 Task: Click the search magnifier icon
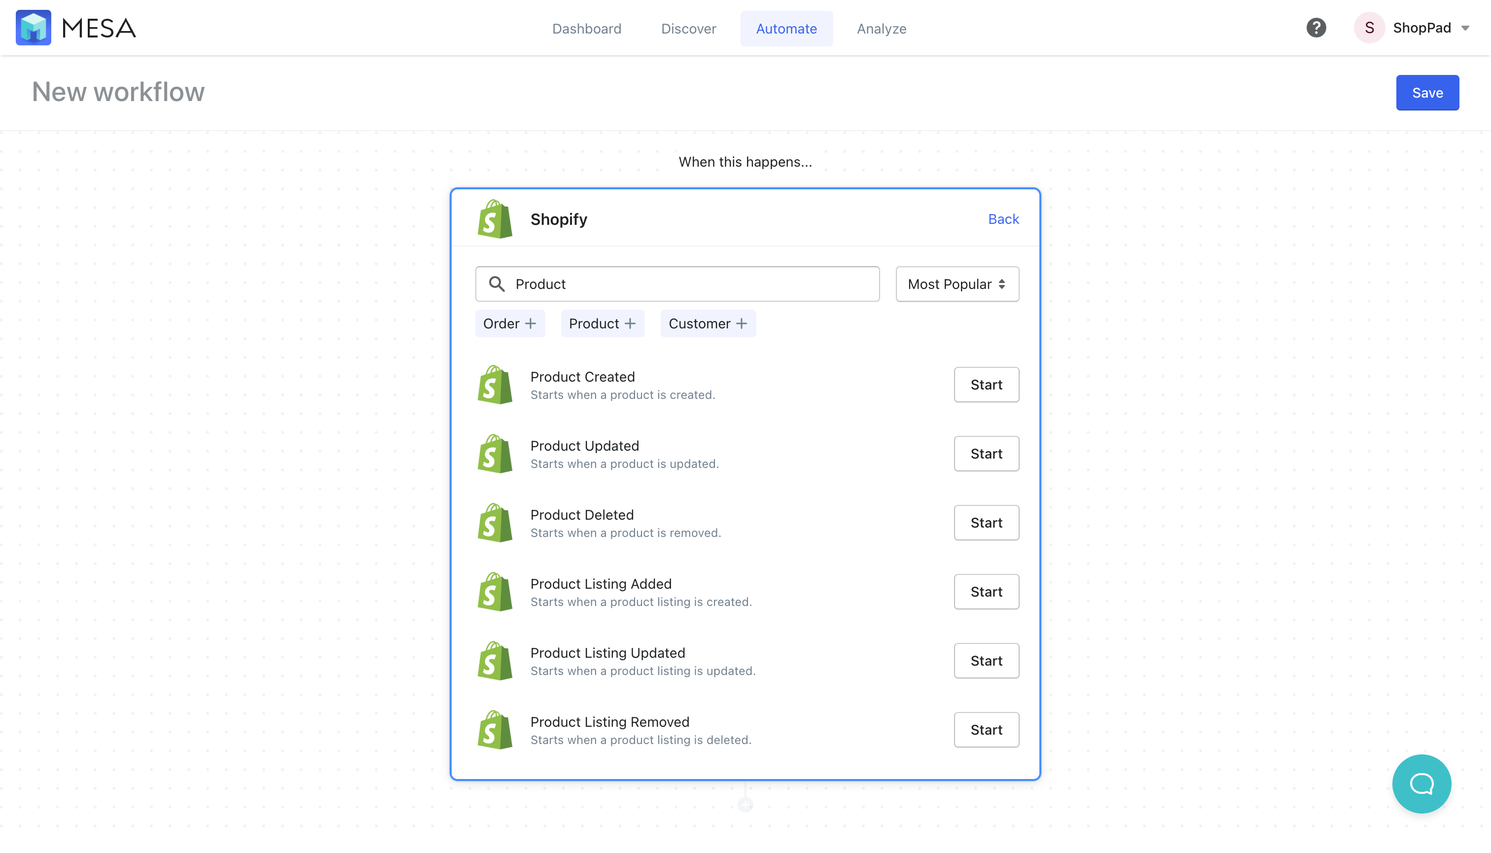click(497, 284)
